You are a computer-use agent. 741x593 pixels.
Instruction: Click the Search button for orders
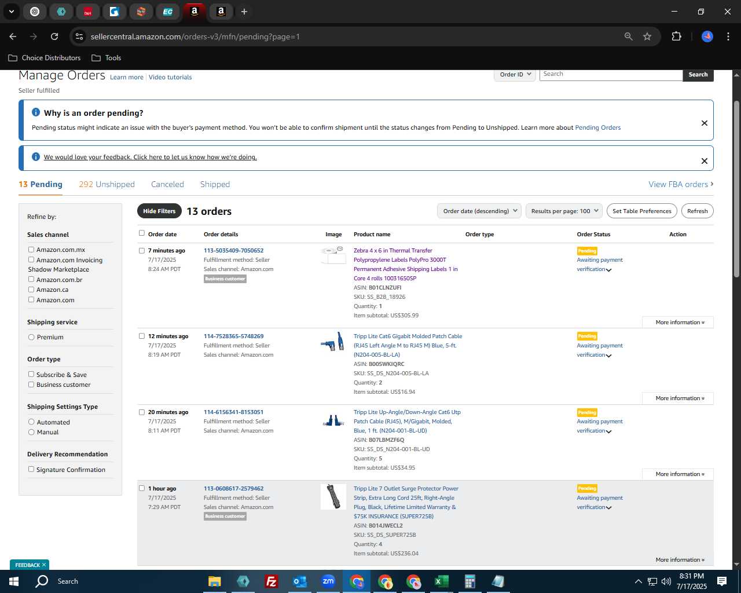click(x=698, y=75)
